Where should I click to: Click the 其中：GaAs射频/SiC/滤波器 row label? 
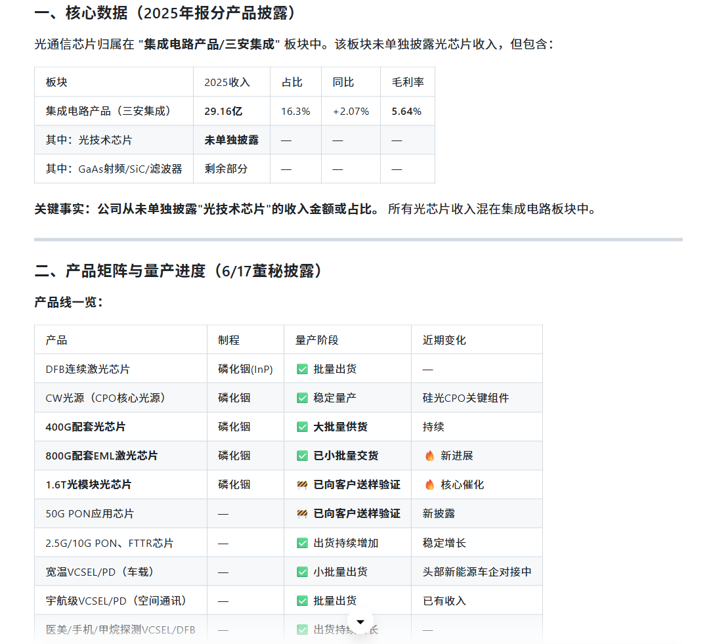point(114,169)
